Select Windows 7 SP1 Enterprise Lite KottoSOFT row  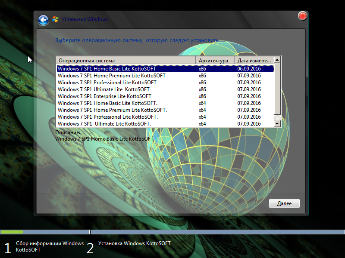[x=165, y=96]
